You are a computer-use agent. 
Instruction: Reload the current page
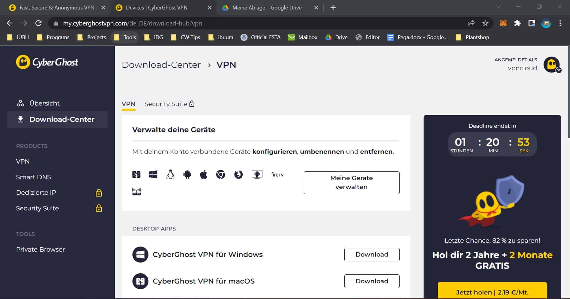point(38,23)
